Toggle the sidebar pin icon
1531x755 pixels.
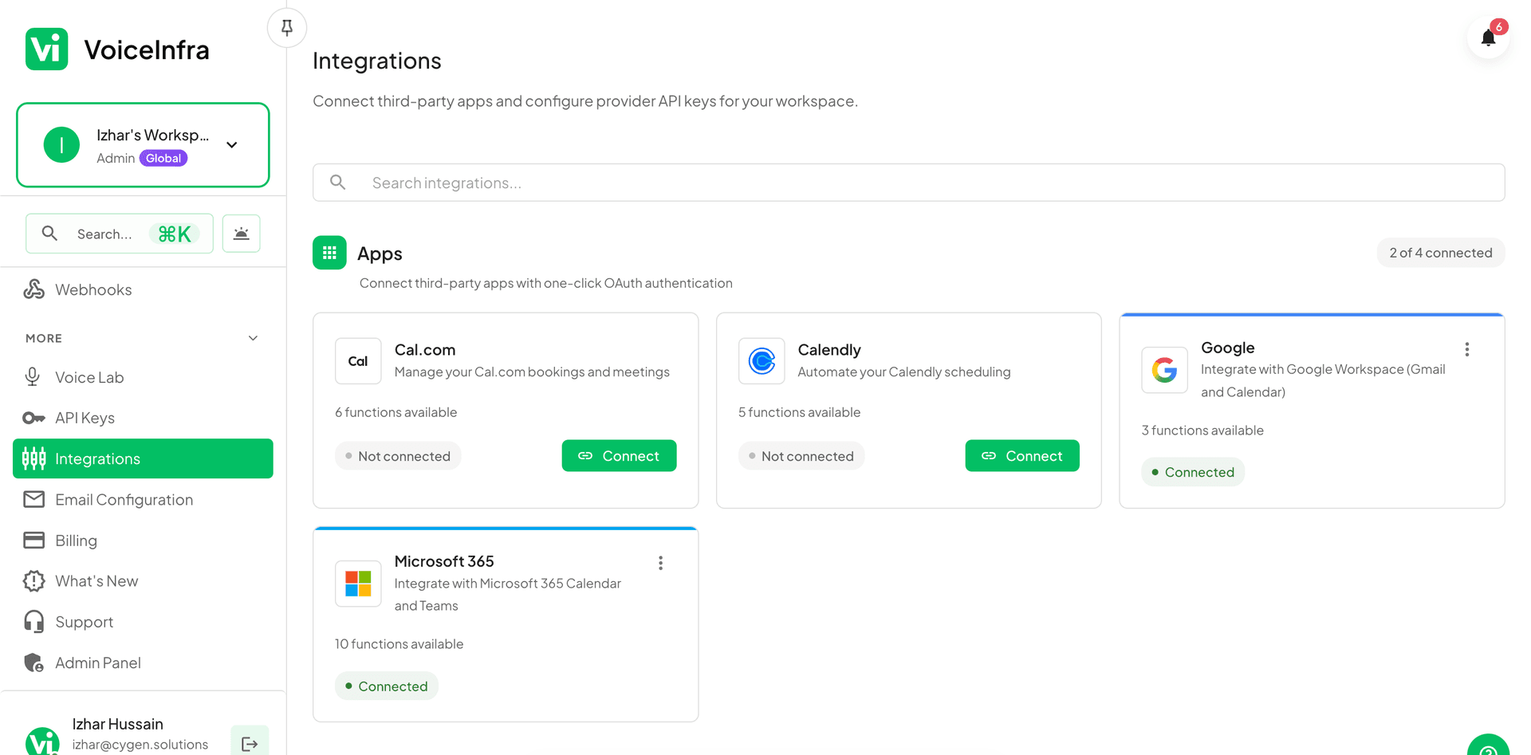coord(287,28)
